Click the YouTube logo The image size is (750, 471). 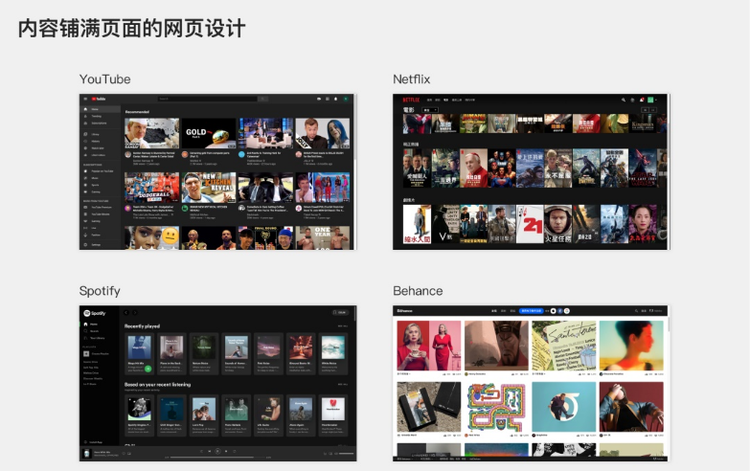coord(99,99)
